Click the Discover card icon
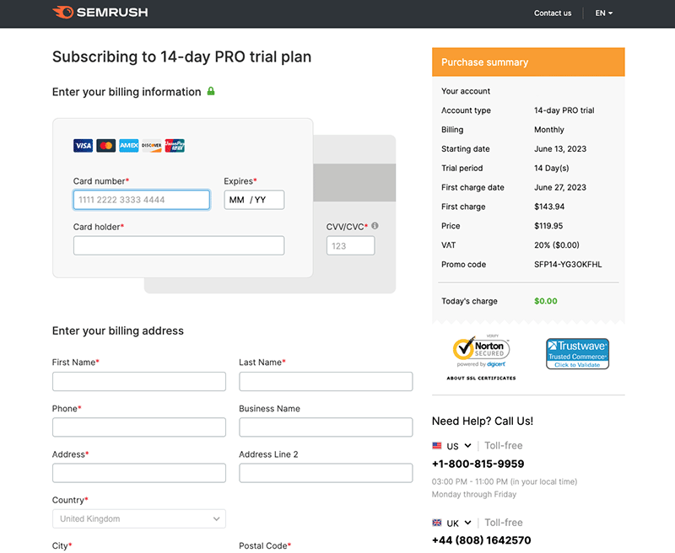 coord(152,146)
